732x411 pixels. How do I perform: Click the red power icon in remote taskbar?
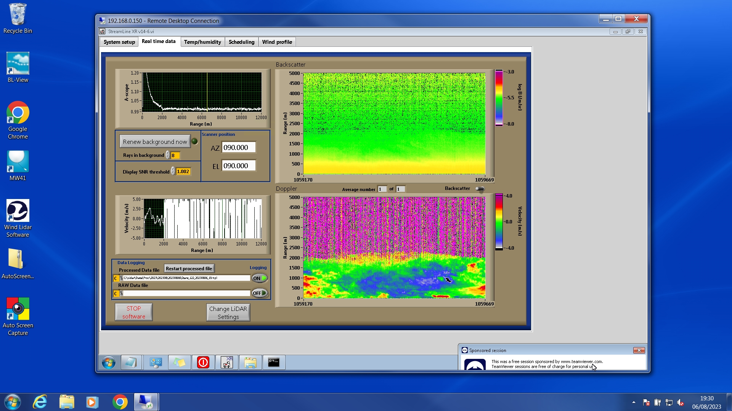pyautogui.click(x=203, y=362)
